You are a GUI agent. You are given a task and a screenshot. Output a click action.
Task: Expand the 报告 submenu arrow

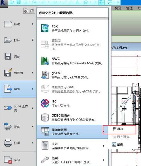tap(104, 146)
